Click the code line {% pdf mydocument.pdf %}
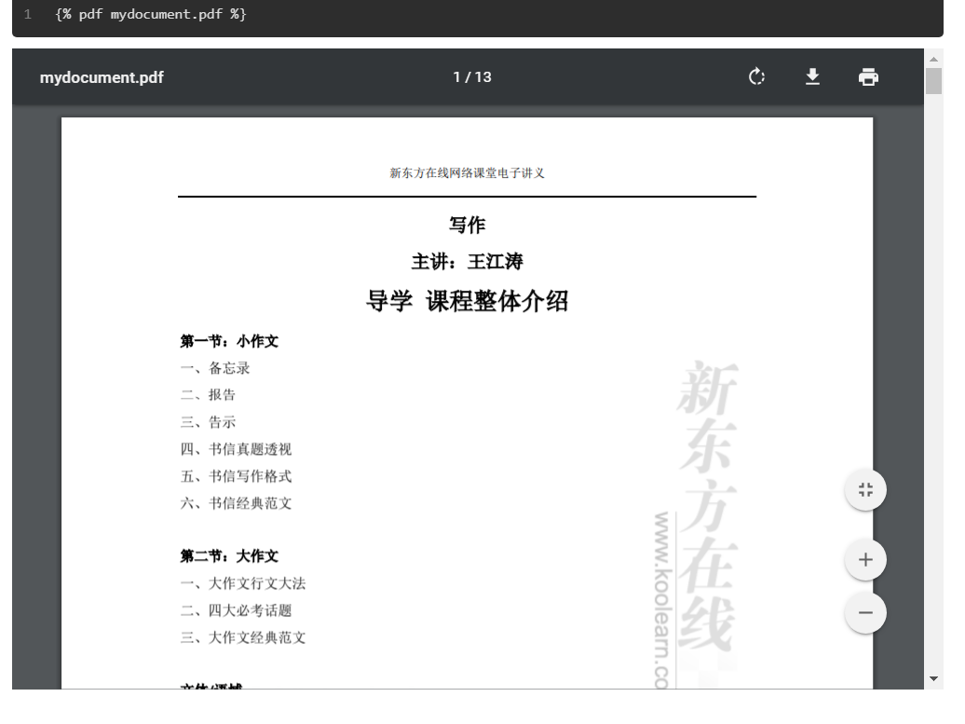The width and height of the screenshot is (965, 724). point(151,14)
